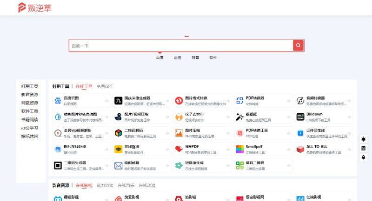Click the 国庆头像生成器 black 九 icon
This screenshot has height=201, width=372.
[119, 101]
